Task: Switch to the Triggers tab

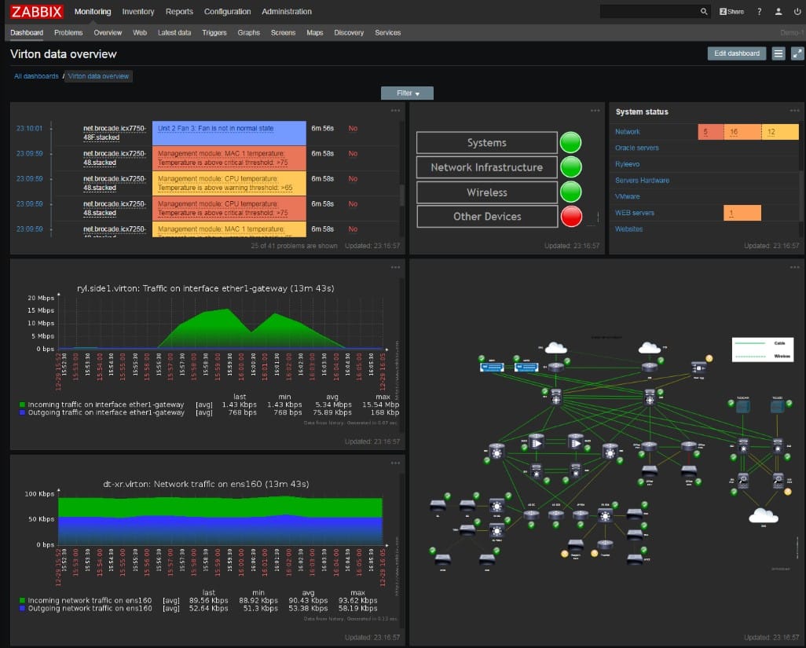Action: (x=214, y=32)
